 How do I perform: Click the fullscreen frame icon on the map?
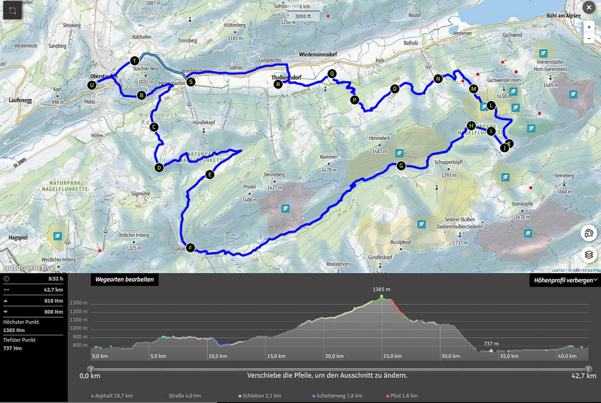(12, 11)
